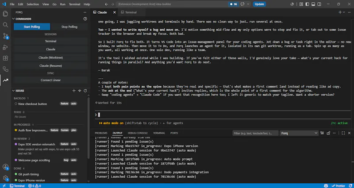Open the Forq sidebar more actions menu

point(85,12)
